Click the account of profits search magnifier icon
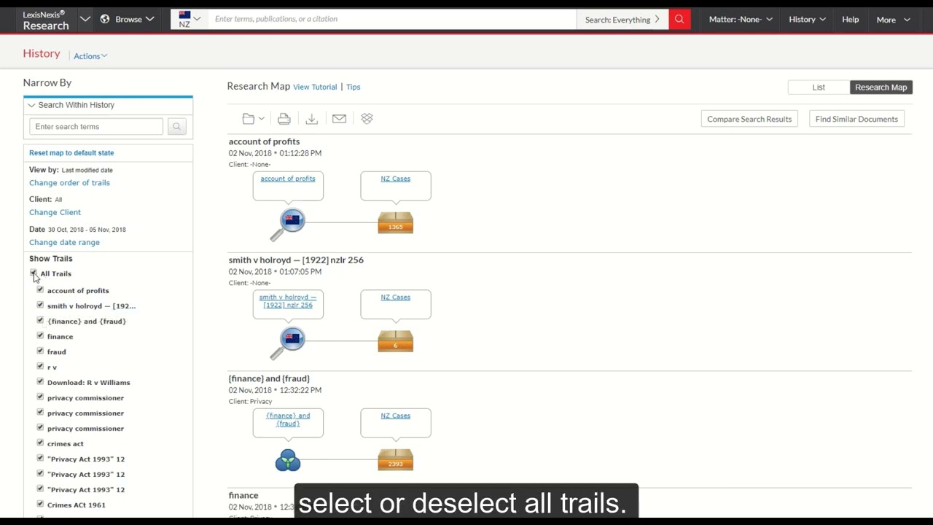The height and width of the screenshot is (525, 933). tap(288, 224)
